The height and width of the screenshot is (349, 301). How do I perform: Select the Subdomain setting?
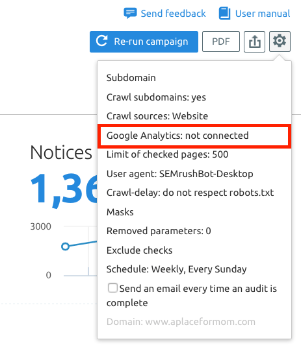tap(131, 78)
